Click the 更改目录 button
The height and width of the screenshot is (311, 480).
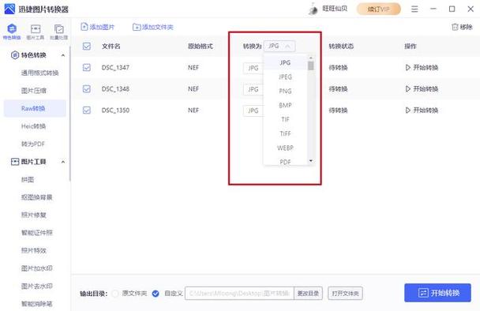coord(308,294)
